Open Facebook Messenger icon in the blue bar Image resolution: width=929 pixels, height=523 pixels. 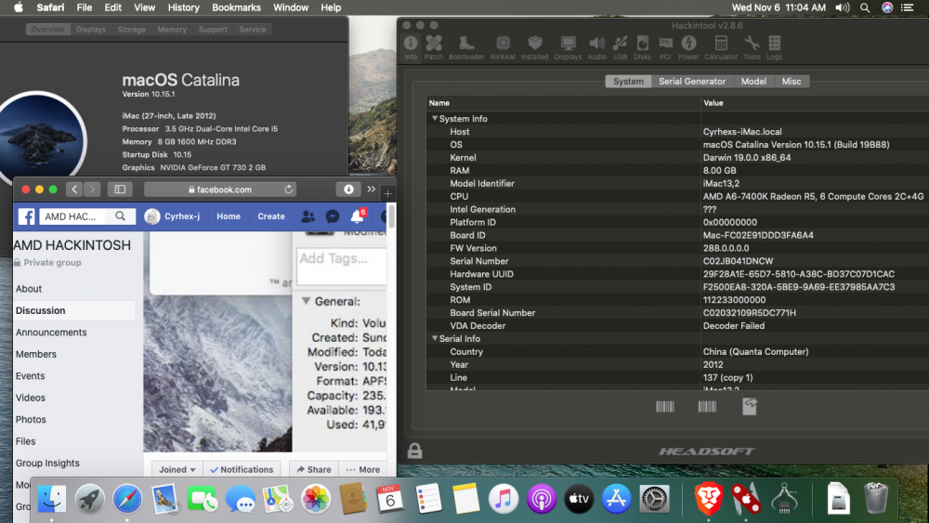(333, 216)
